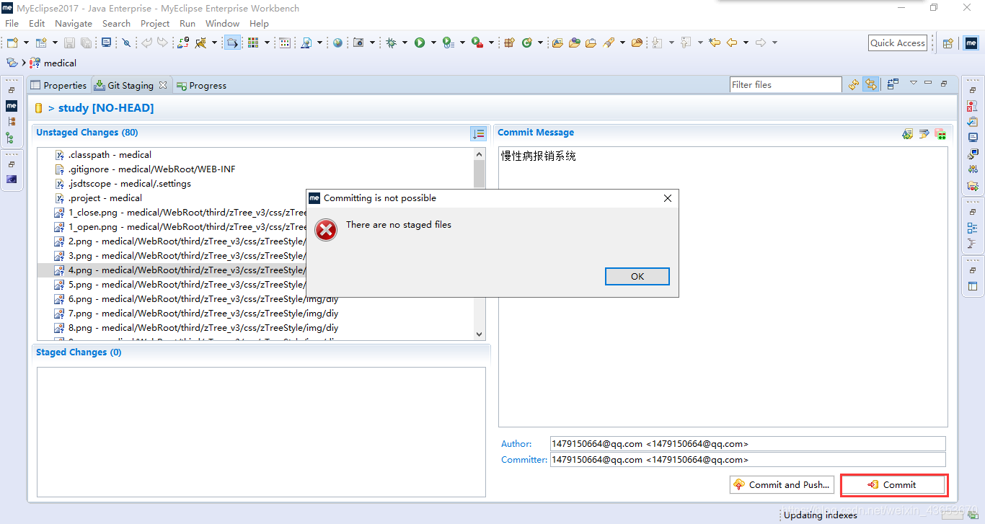Open the Git Staging View Menu triangle
985x524 pixels.
pyautogui.click(x=914, y=83)
